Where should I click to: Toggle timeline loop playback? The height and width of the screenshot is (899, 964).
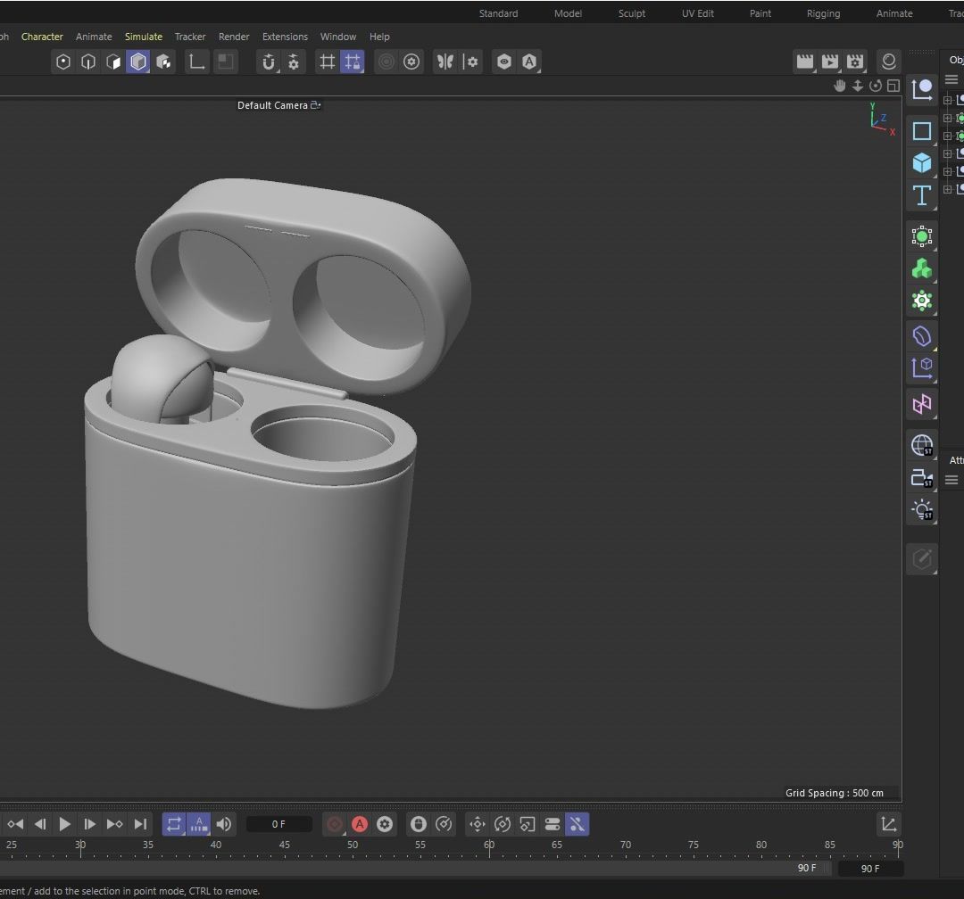174,824
